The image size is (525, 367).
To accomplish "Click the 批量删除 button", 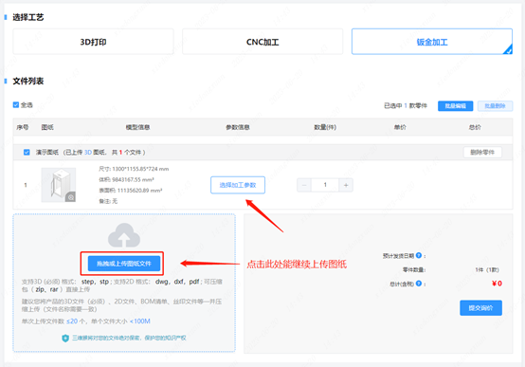I will [495, 106].
